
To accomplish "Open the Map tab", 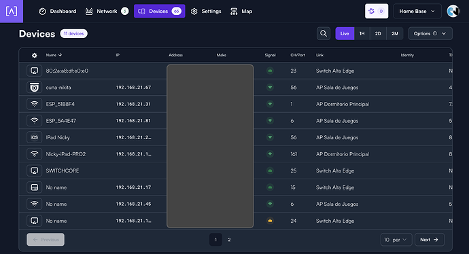I will coord(241,12).
